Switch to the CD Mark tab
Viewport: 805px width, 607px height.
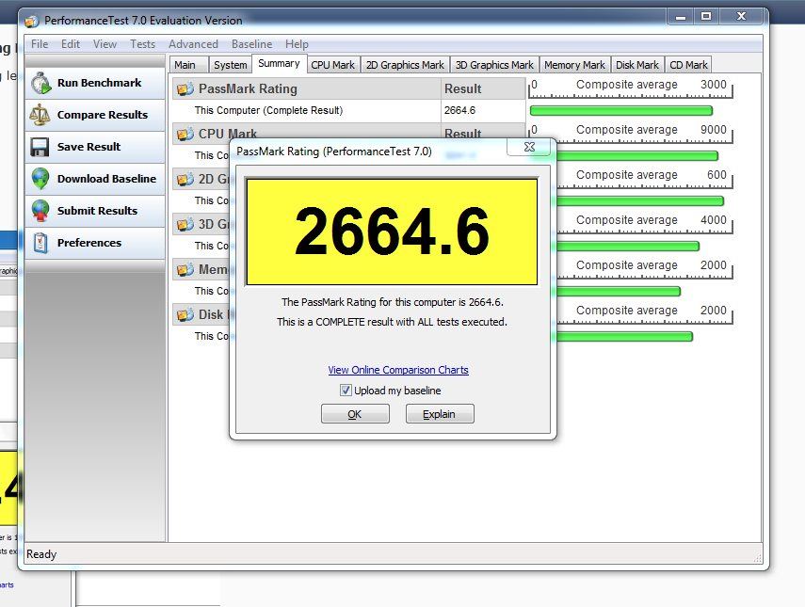[688, 65]
